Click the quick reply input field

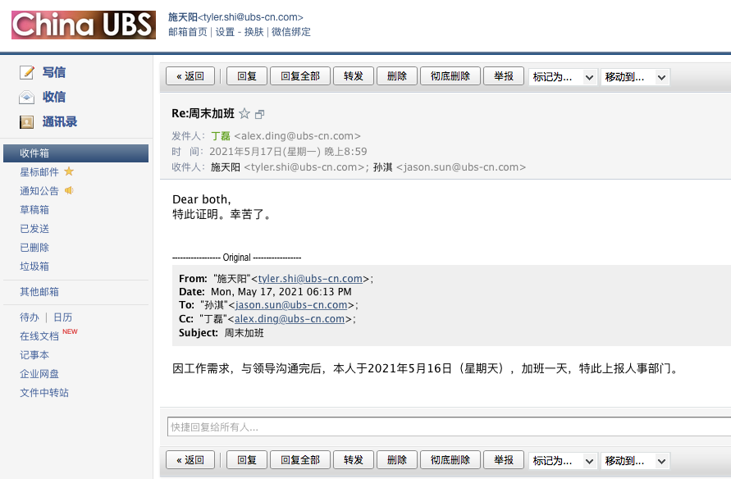(x=447, y=427)
